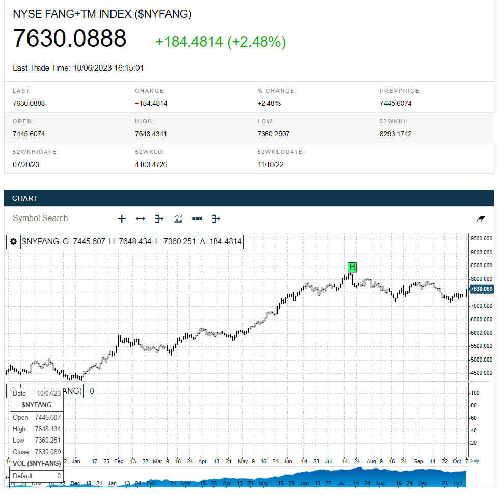
Task: Click the PREVPRICE value 7445.6074
Action: 396,103
